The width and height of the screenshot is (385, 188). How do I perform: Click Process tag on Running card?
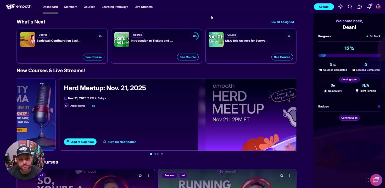pyautogui.click(x=170, y=175)
